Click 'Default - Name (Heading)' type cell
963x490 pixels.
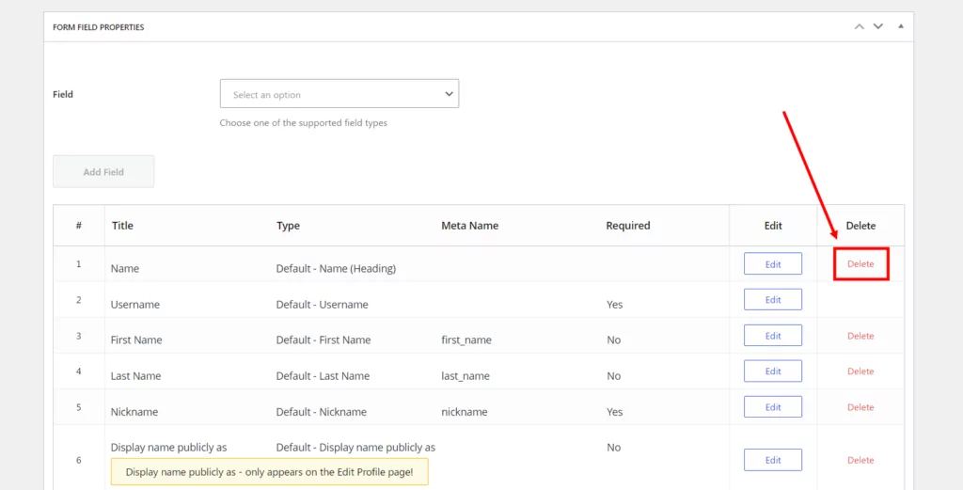coord(336,269)
